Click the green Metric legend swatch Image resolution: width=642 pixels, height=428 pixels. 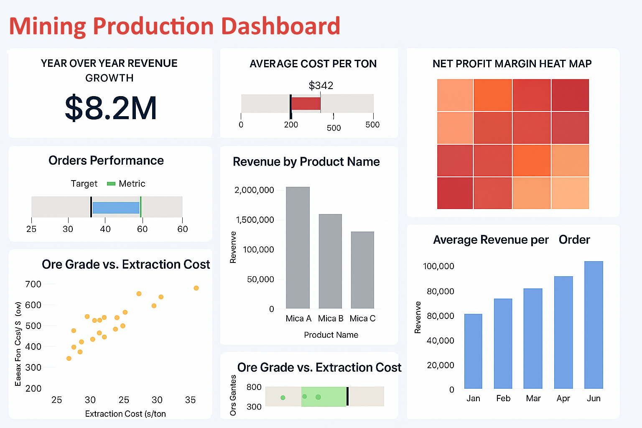point(111,183)
